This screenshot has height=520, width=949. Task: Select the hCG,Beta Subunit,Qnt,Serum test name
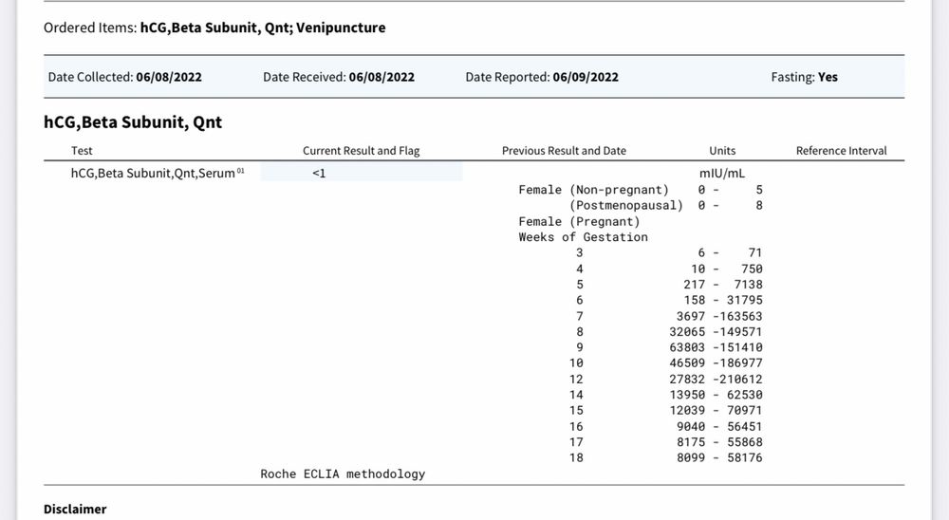click(x=153, y=174)
